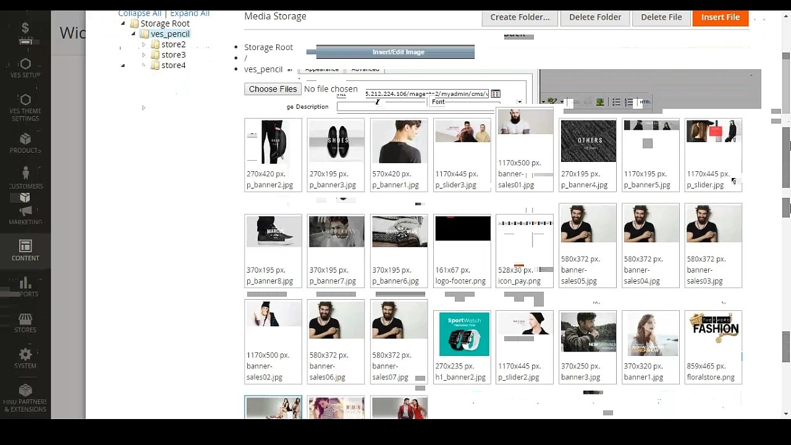
Task: Select the p_slider.jpg thumbnail
Action: click(x=714, y=155)
